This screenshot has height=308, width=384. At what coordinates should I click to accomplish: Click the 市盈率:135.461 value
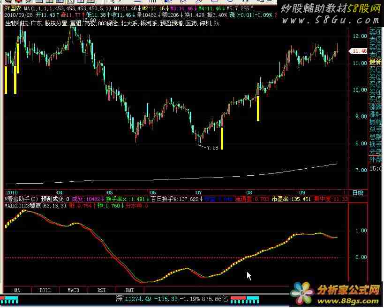291,199
